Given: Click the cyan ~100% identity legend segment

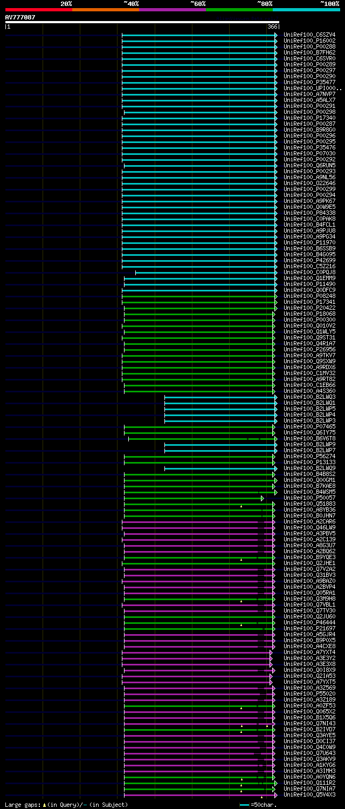Looking at the screenshot, I should (x=306, y=9).
